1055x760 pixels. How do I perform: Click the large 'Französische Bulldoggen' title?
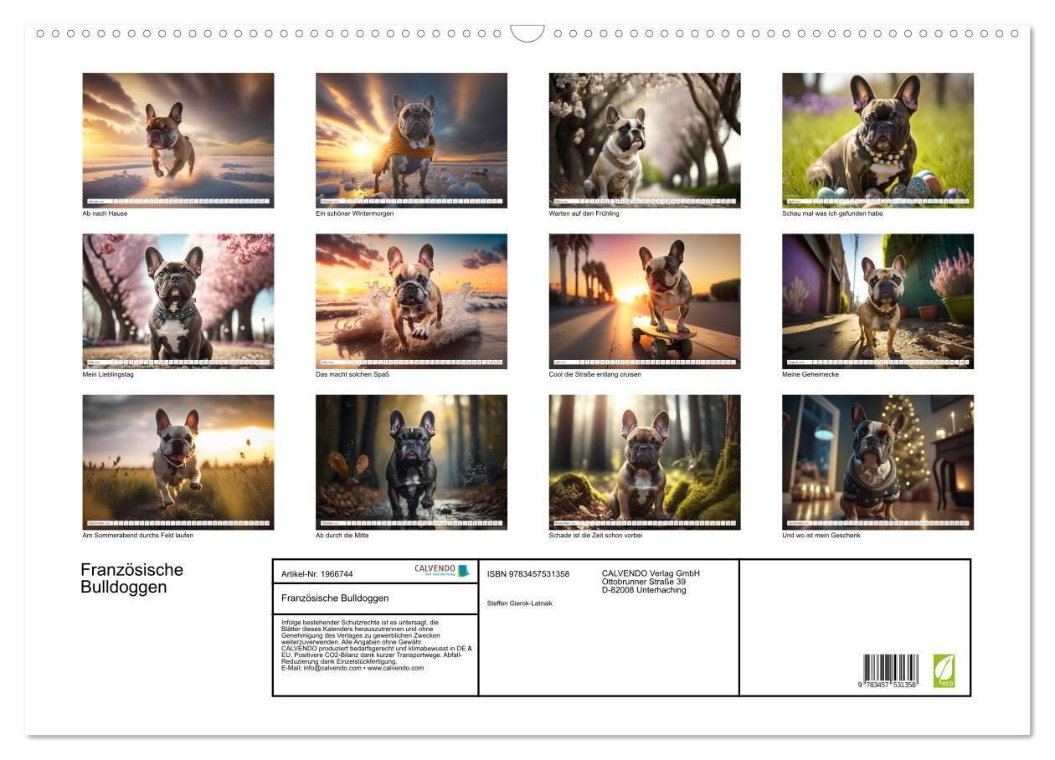(131, 578)
